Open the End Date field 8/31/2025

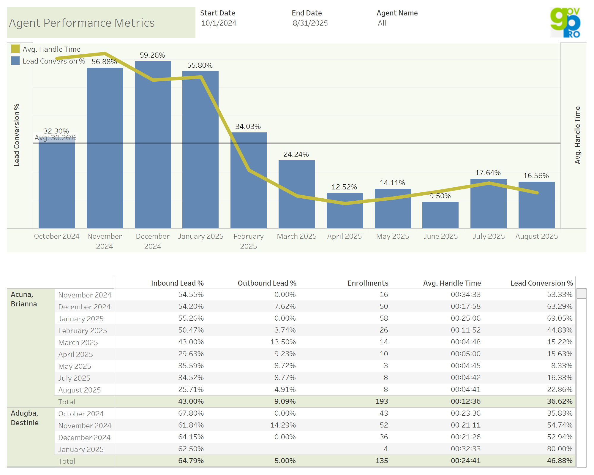point(310,23)
